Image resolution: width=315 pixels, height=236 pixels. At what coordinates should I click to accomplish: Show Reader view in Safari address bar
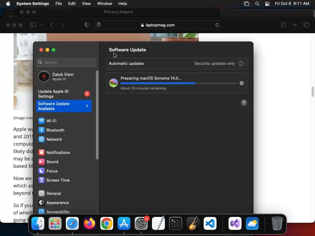[99, 25]
